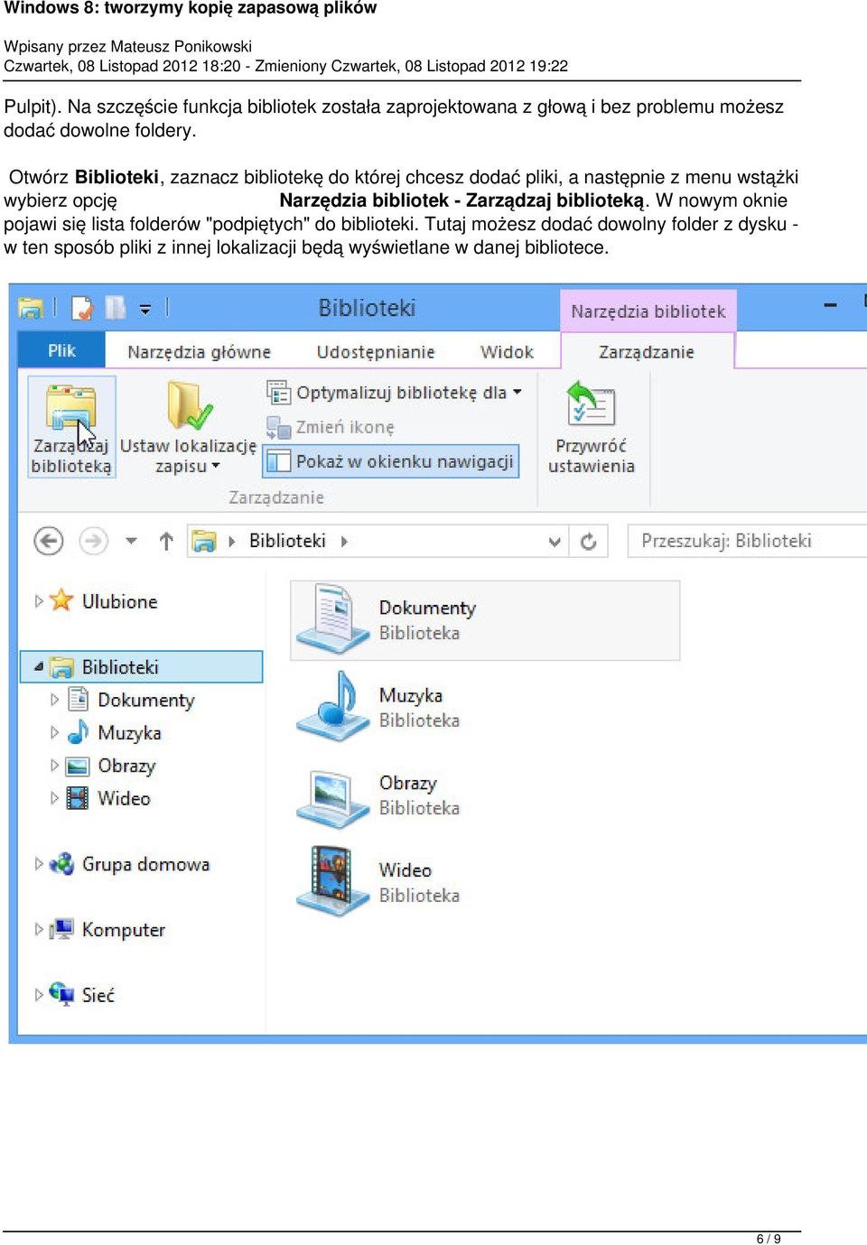Select Ulubione star icon in sidebar
The width and height of the screenshot is (867, 1245).
point(61,600)
